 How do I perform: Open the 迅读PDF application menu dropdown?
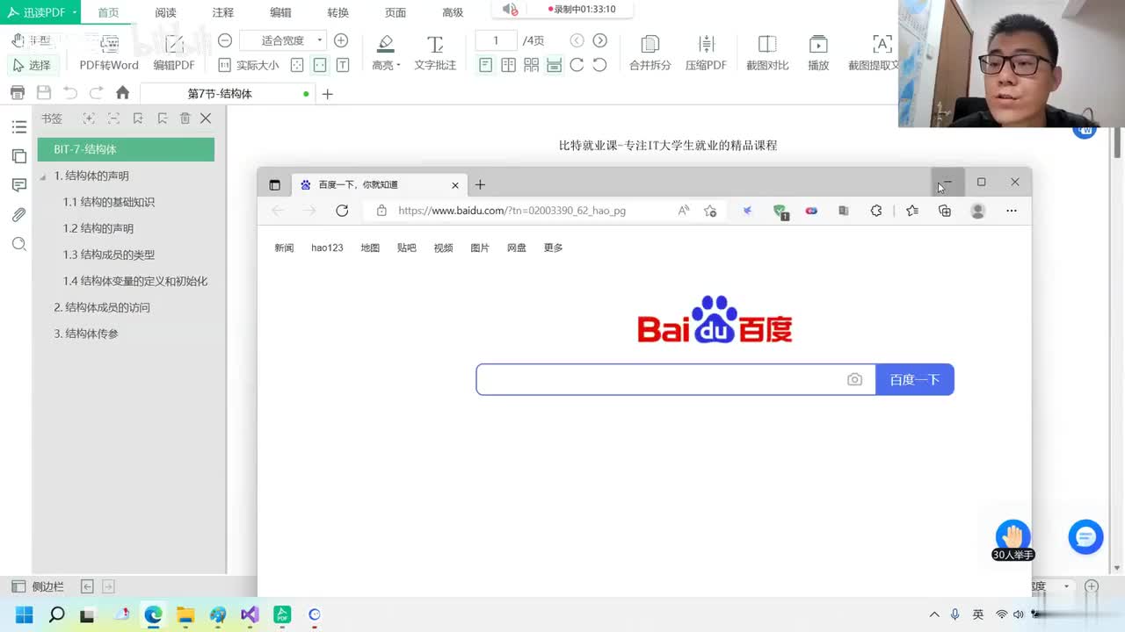click(40, 12)
